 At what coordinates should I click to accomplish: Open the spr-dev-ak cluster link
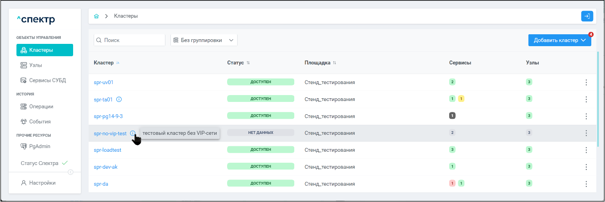(106, 167)
